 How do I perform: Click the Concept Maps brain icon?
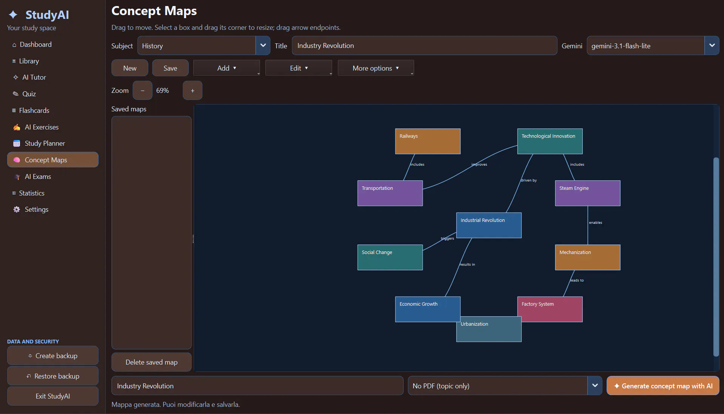click(x=17, y=160)
